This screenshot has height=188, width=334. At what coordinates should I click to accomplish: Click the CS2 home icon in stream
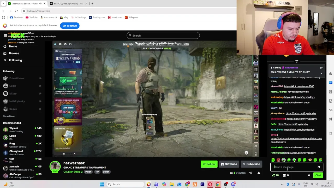pyautogui.click(x=55, y=44)
